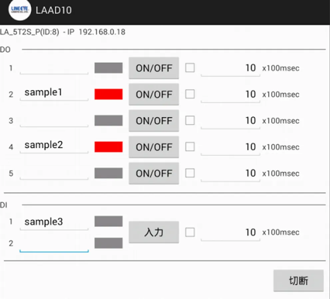Check the timer checkbox for DO 2
The width and height of the screenshot is (330, 299).
tap(190, 94)
